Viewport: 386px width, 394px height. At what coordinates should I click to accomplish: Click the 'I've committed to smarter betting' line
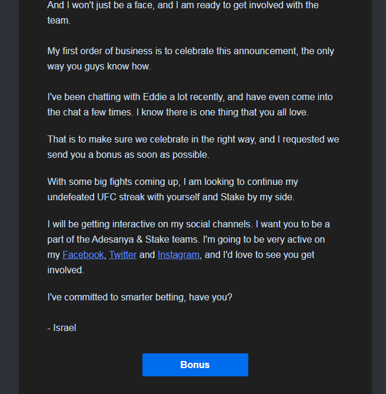click(140, 297)
